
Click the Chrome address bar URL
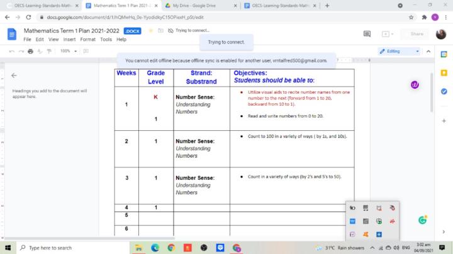pos(125,18)
